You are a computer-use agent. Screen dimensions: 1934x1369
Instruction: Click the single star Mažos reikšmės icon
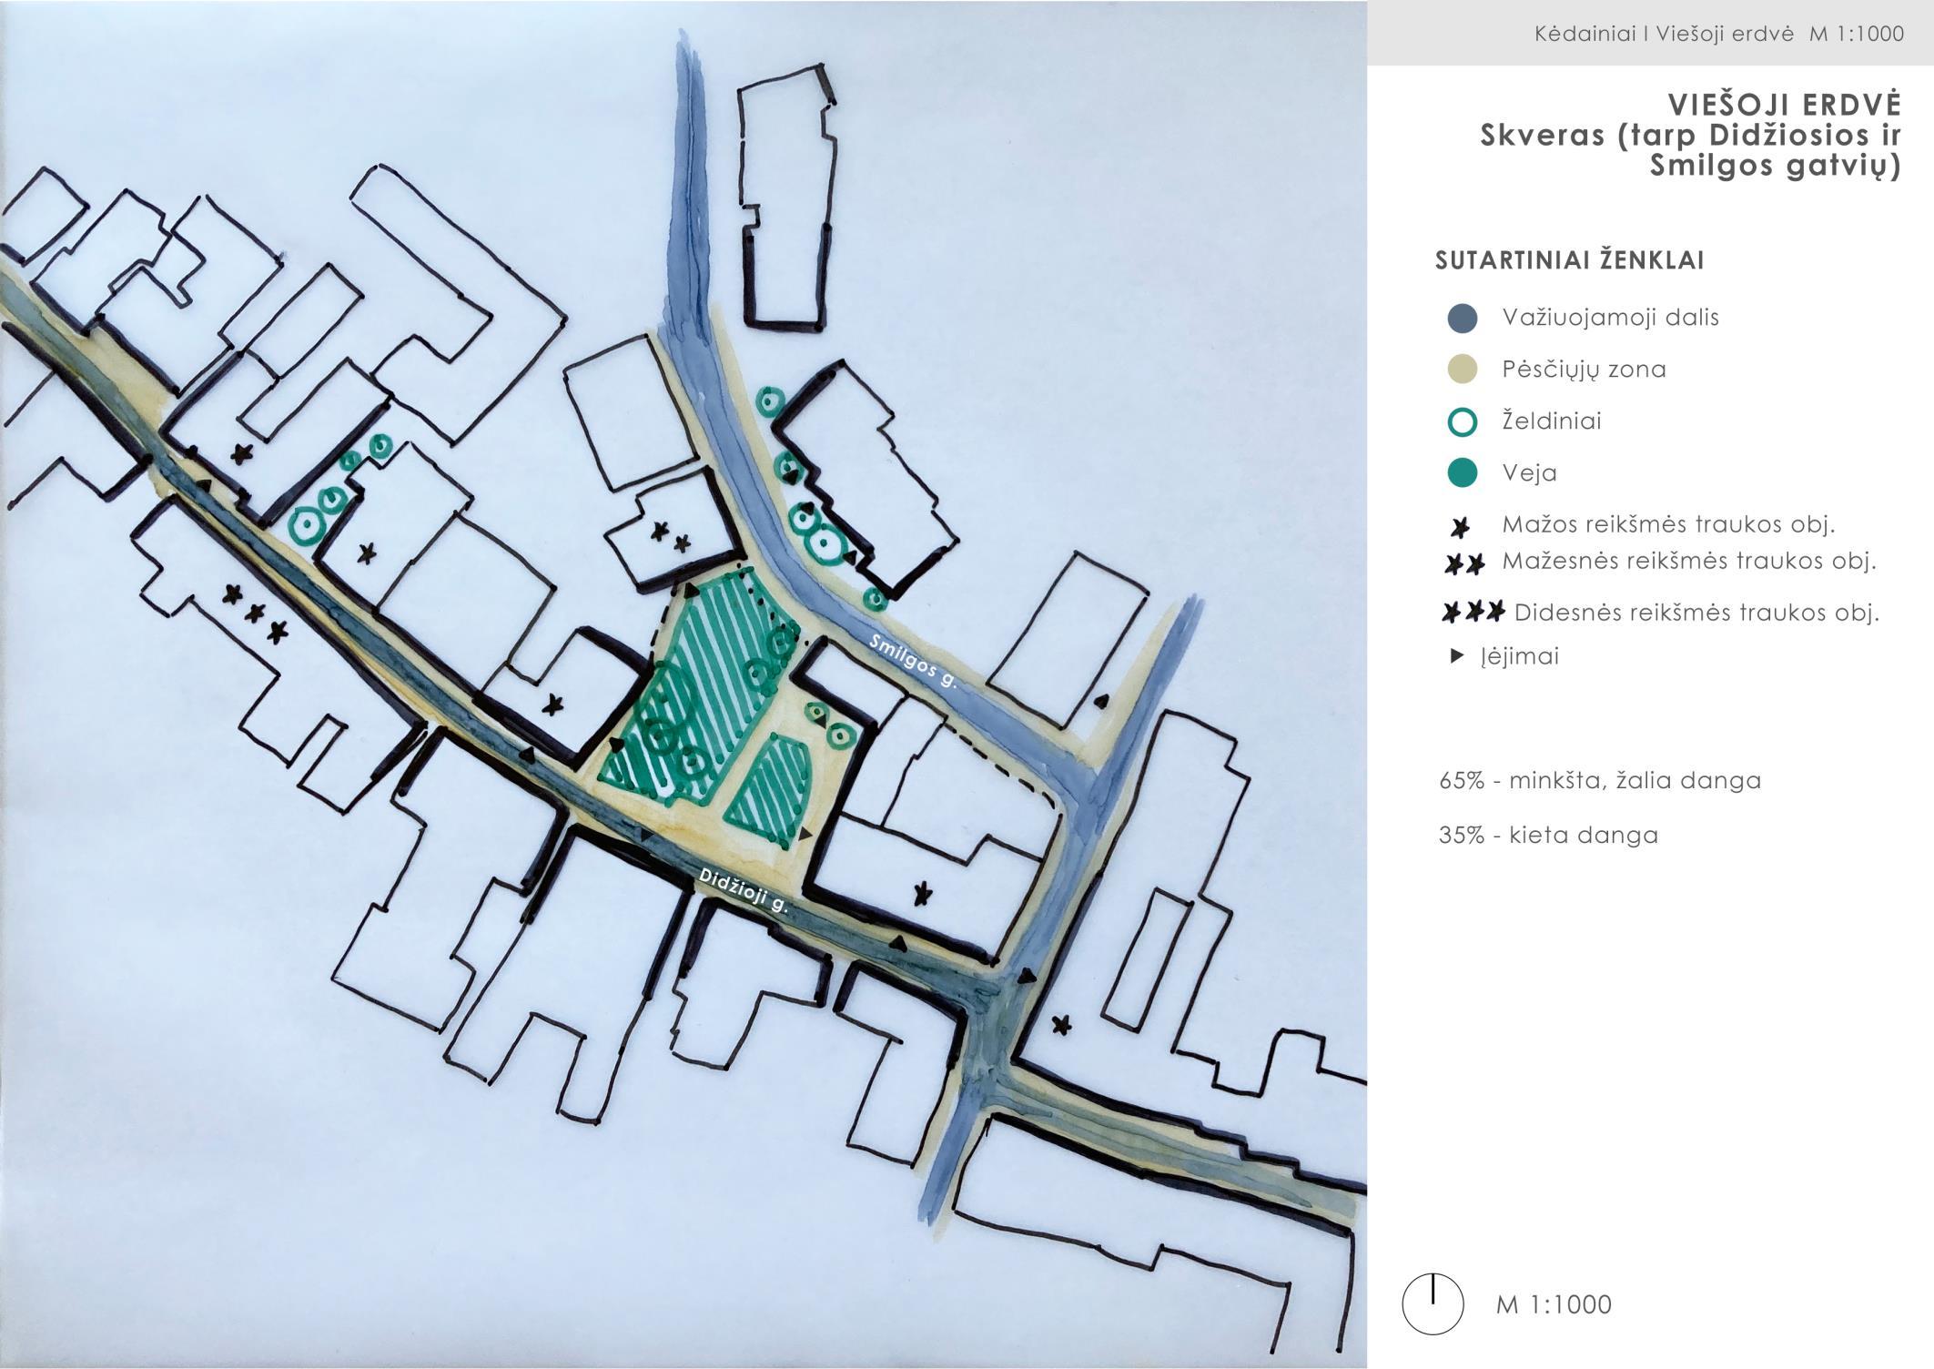pos(1460,527)
